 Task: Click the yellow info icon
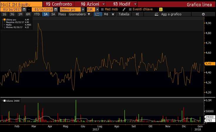(160, 9)
